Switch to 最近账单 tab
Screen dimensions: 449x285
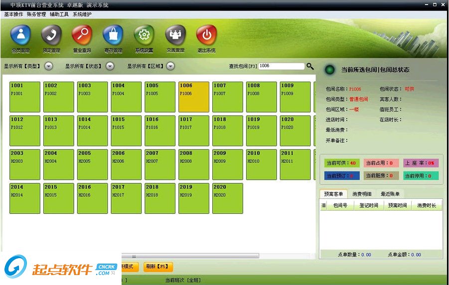pyautogui.click(x=390, y=194)
